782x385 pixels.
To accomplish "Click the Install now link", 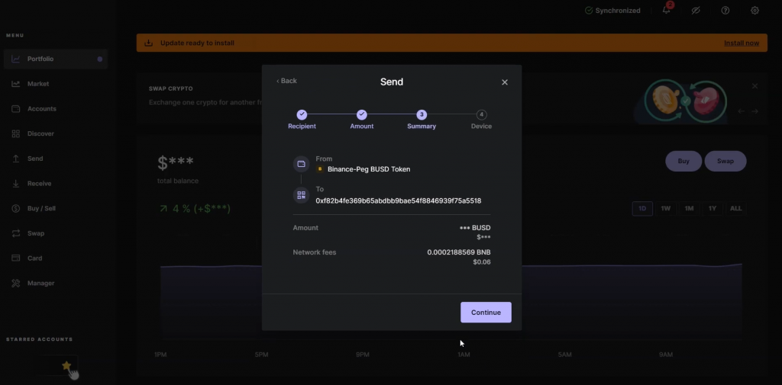I will pyautogui.click(x=742, y=43).
